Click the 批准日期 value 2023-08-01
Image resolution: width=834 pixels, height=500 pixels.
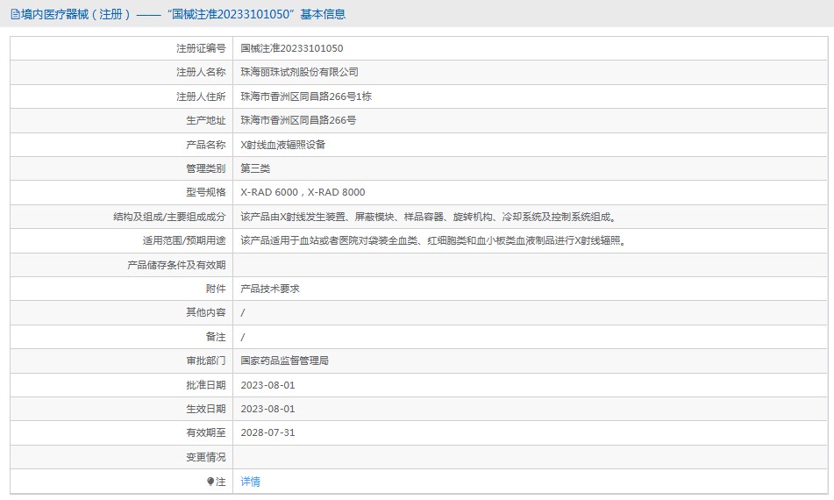pos(267,385)
